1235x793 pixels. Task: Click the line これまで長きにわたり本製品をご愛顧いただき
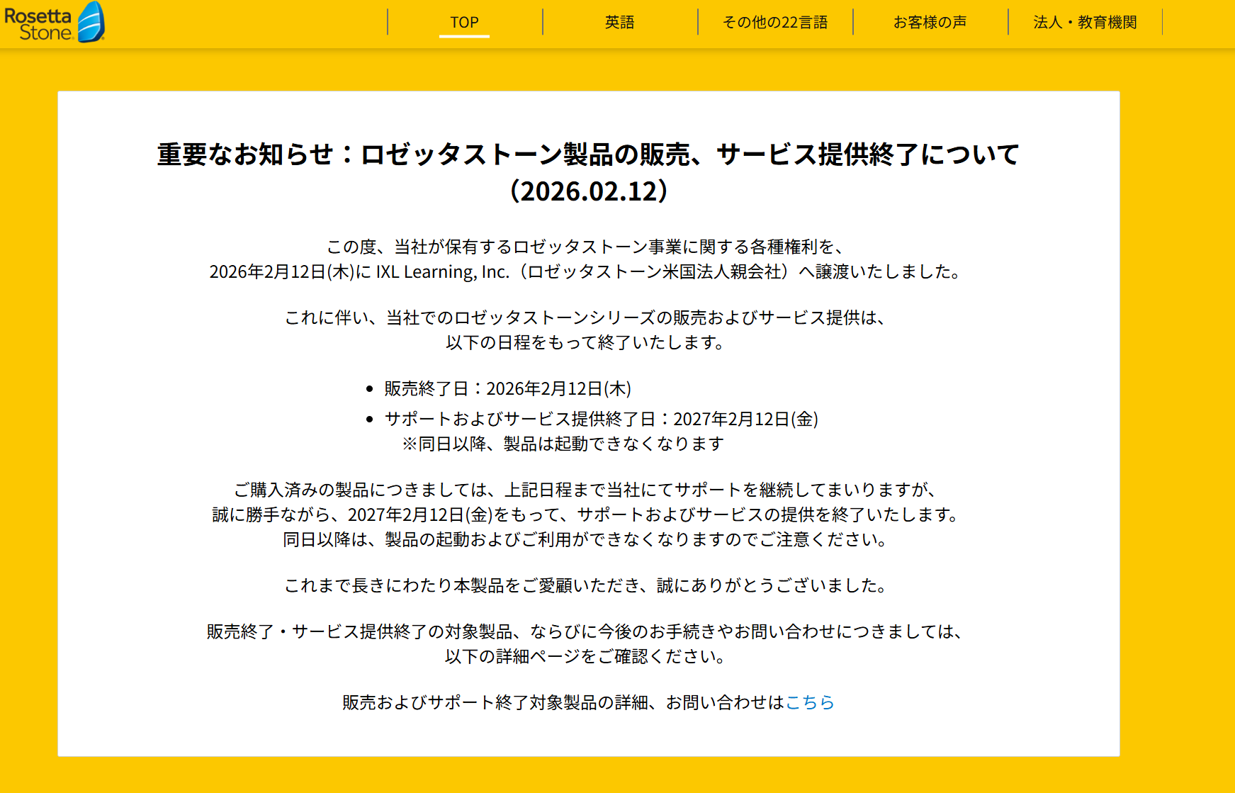tap(588, 585)
